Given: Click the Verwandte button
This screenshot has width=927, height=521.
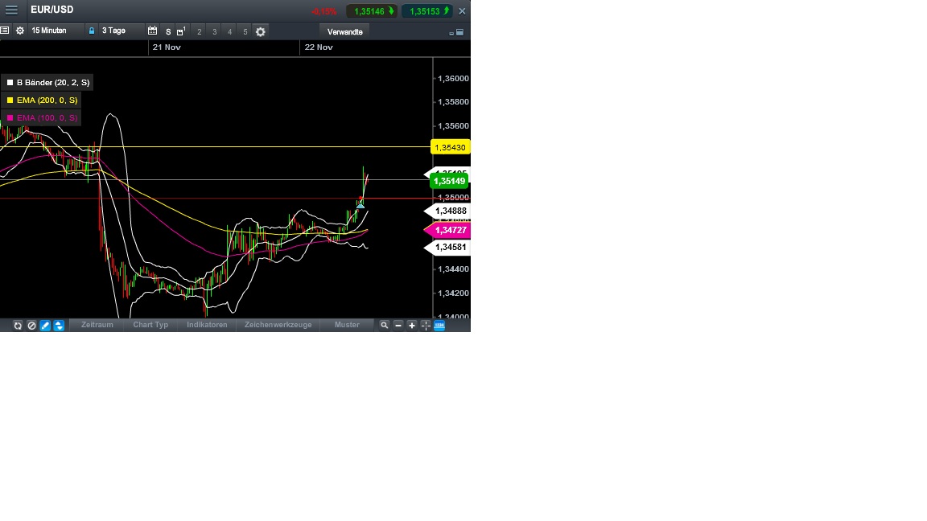Looking at the screenshot, I should [344, 31].
